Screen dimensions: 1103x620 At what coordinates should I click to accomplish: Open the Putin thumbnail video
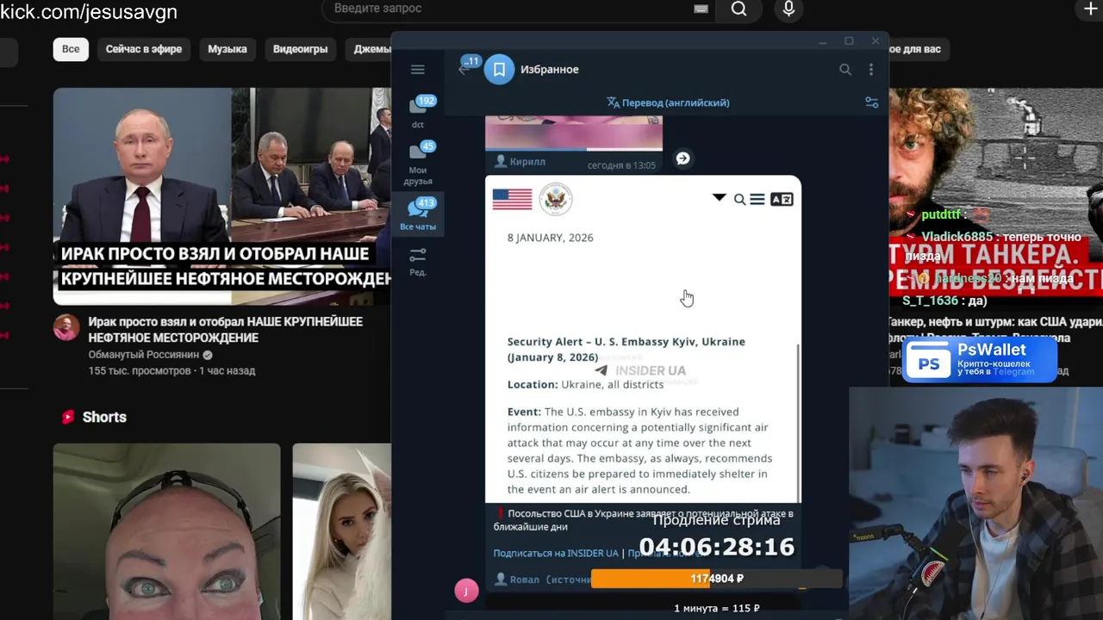click(222, 196)
